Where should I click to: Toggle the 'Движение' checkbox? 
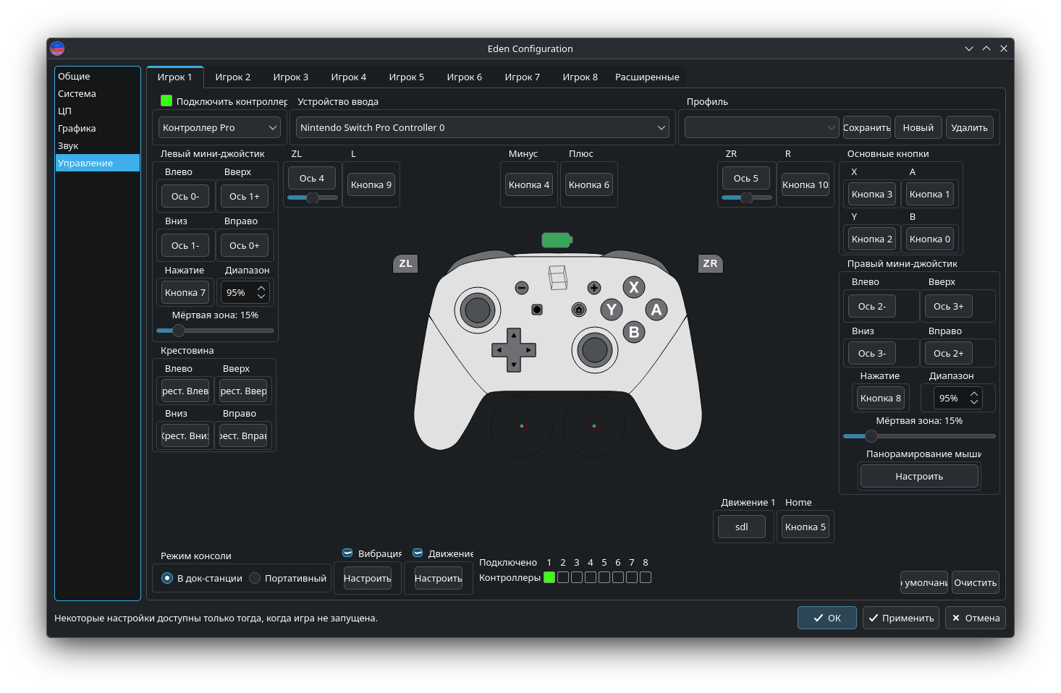coord(418,553)
